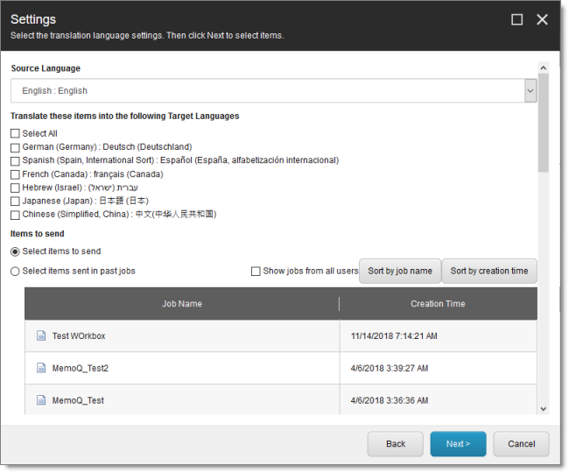569x473 pixels.
Task: Select the Test WOrkbox job row
Action: pyautogui.click(x=281, y=335)
